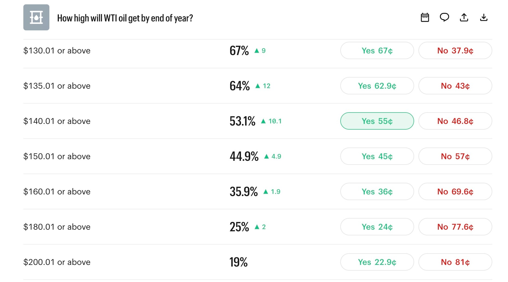Click No 81¢ for $200.01

coord(455,262)
